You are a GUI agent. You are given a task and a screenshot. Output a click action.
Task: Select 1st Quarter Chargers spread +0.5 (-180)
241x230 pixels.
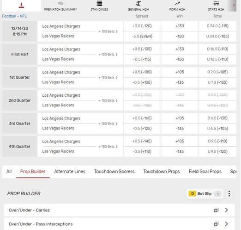[142, 72]
